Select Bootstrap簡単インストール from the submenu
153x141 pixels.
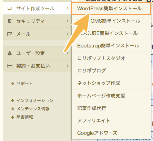(x=111, y=46)
